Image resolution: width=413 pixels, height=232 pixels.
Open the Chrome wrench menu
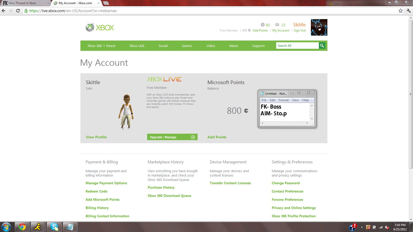click(x=409, y=11)
